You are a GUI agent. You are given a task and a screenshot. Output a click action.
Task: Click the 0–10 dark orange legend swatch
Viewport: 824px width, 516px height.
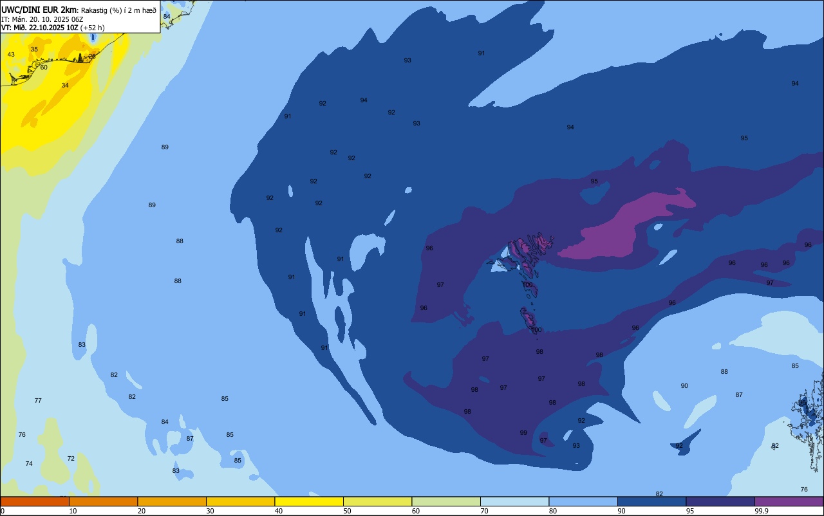pos(35,501)
